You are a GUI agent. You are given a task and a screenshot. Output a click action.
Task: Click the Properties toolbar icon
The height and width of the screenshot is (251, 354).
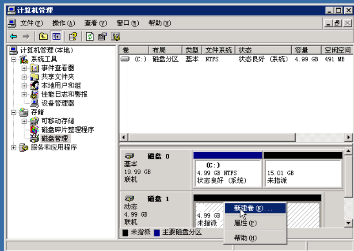coord(102,36)
